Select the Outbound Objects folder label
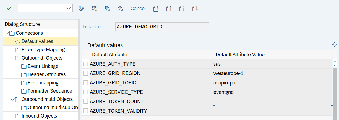Image resolution: width=339 pixels, height=120 pixels. coord(42,58)
